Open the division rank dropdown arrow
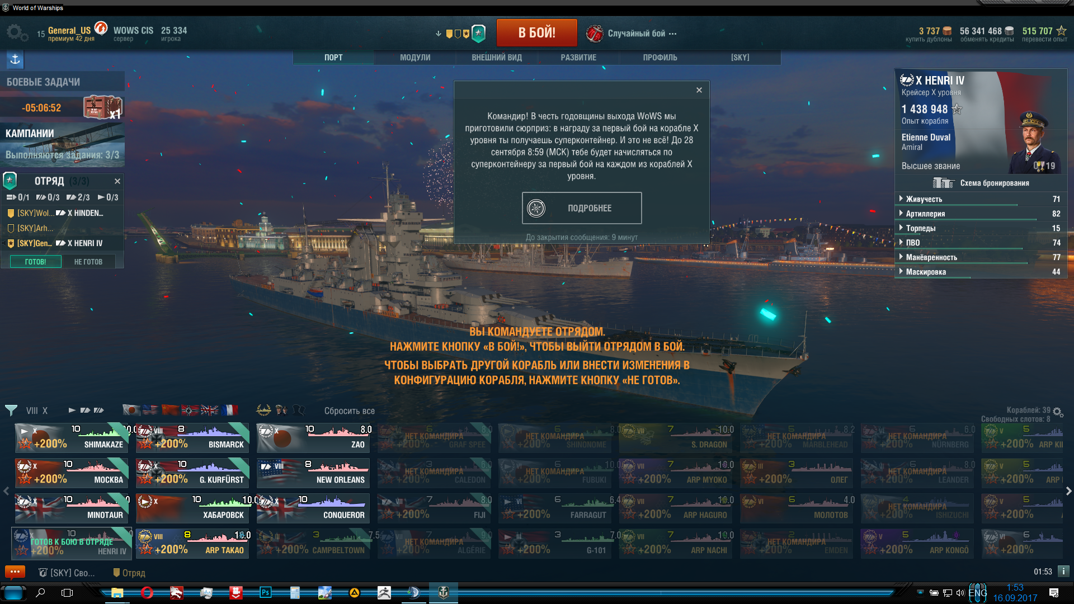The height and width of the screenshot is (604, 1074). [x=438, y=34]
